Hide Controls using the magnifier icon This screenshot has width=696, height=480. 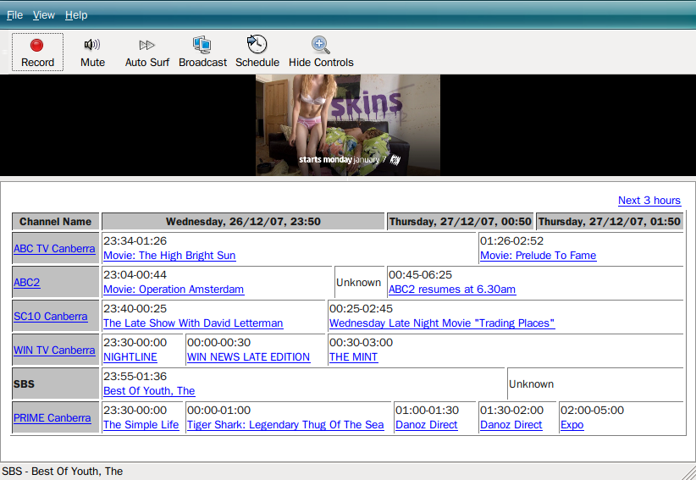pyautogui.click(x=321, y=52)
